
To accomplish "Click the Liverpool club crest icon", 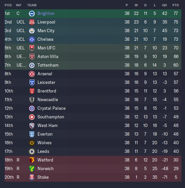I will coord(32,22).
